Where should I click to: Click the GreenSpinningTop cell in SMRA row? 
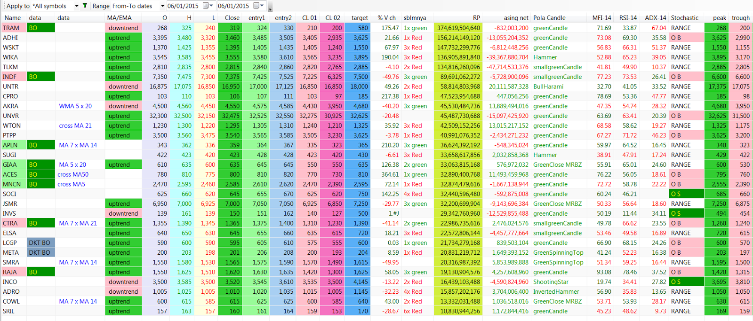coord(558,262)
